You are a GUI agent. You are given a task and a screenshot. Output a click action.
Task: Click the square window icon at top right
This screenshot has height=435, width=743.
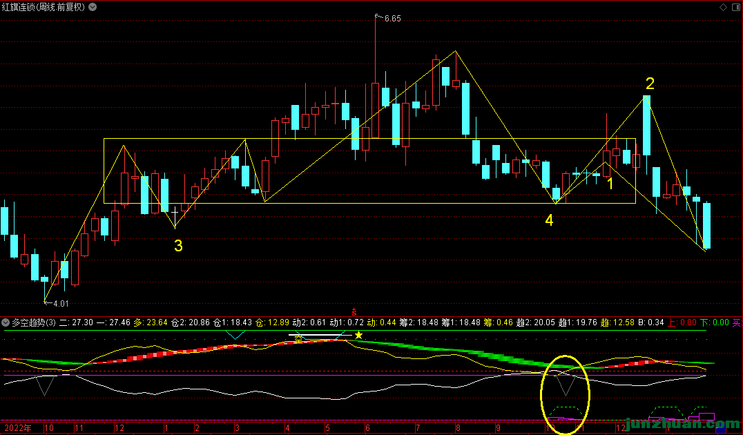click(x=737, y=7)
